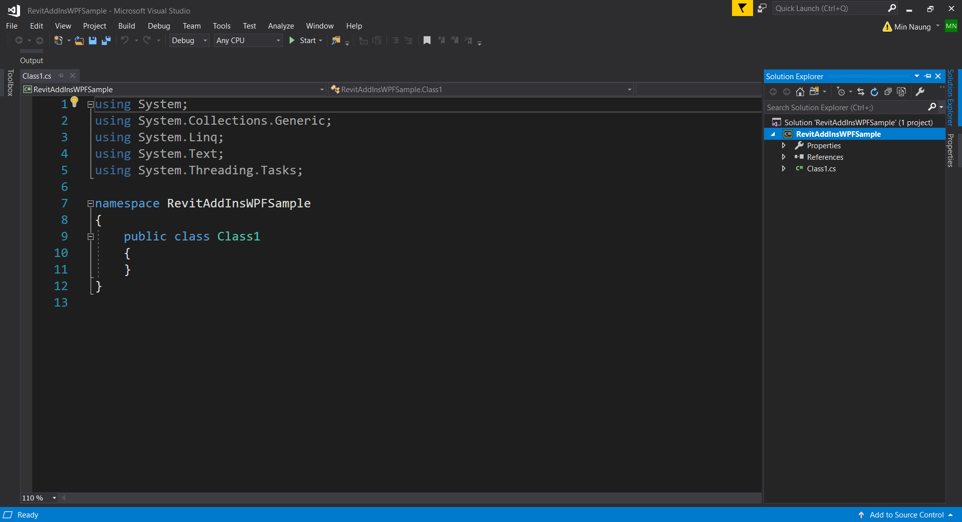Screen dimensions: 962x522
Task: Toggle the Solution Explorer auto-hide pin
Action: [928, 76]
